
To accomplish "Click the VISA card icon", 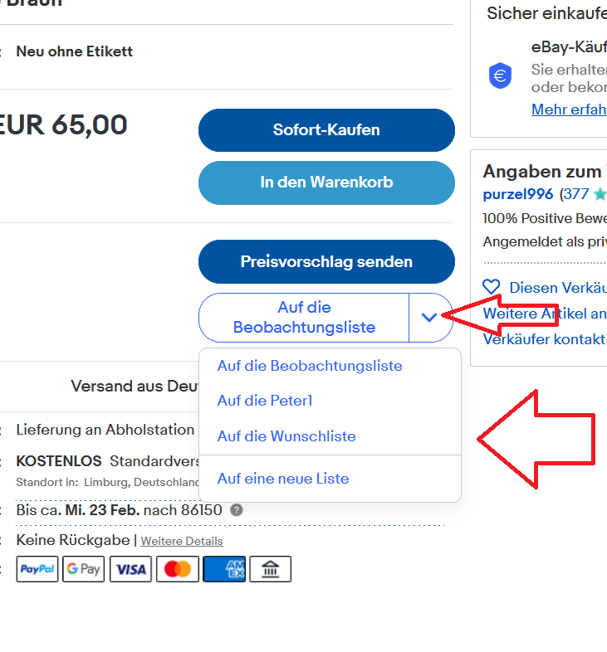I will (130, 569).
